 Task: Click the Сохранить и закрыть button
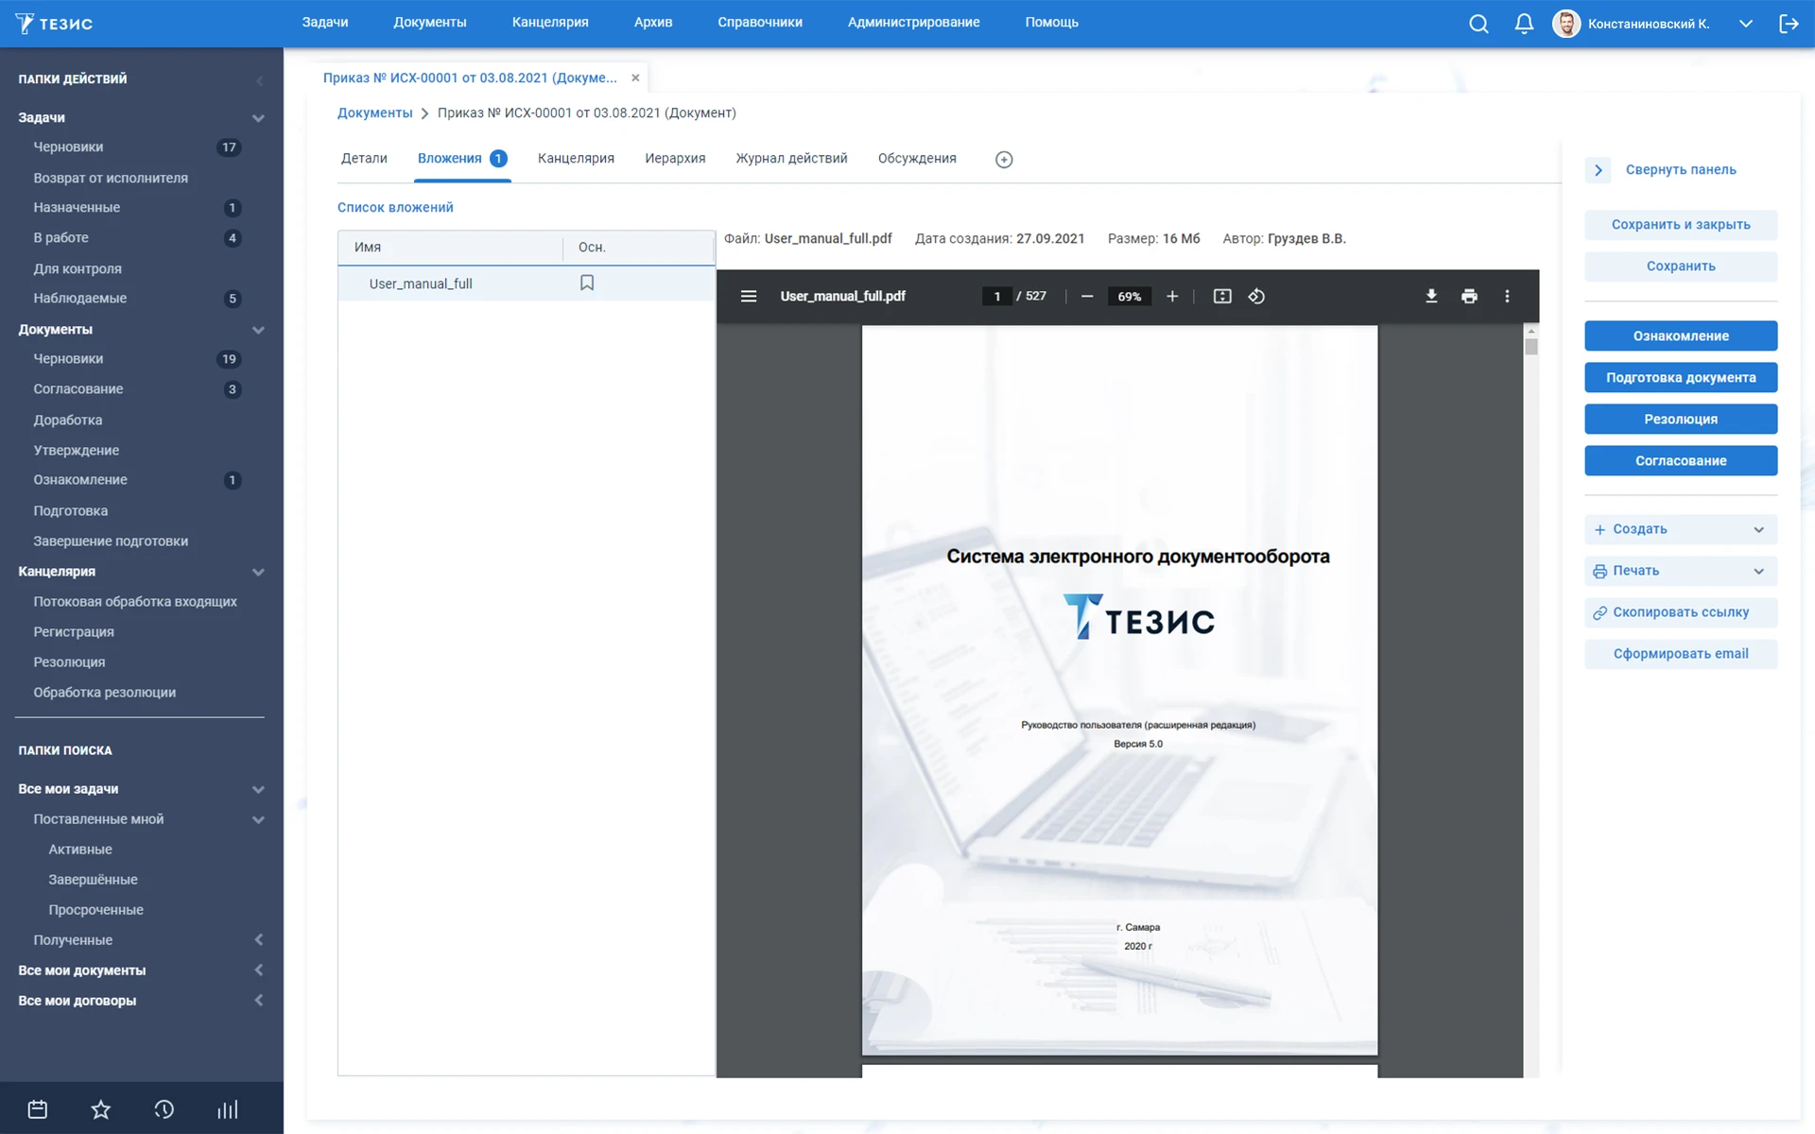[1680, 225]
